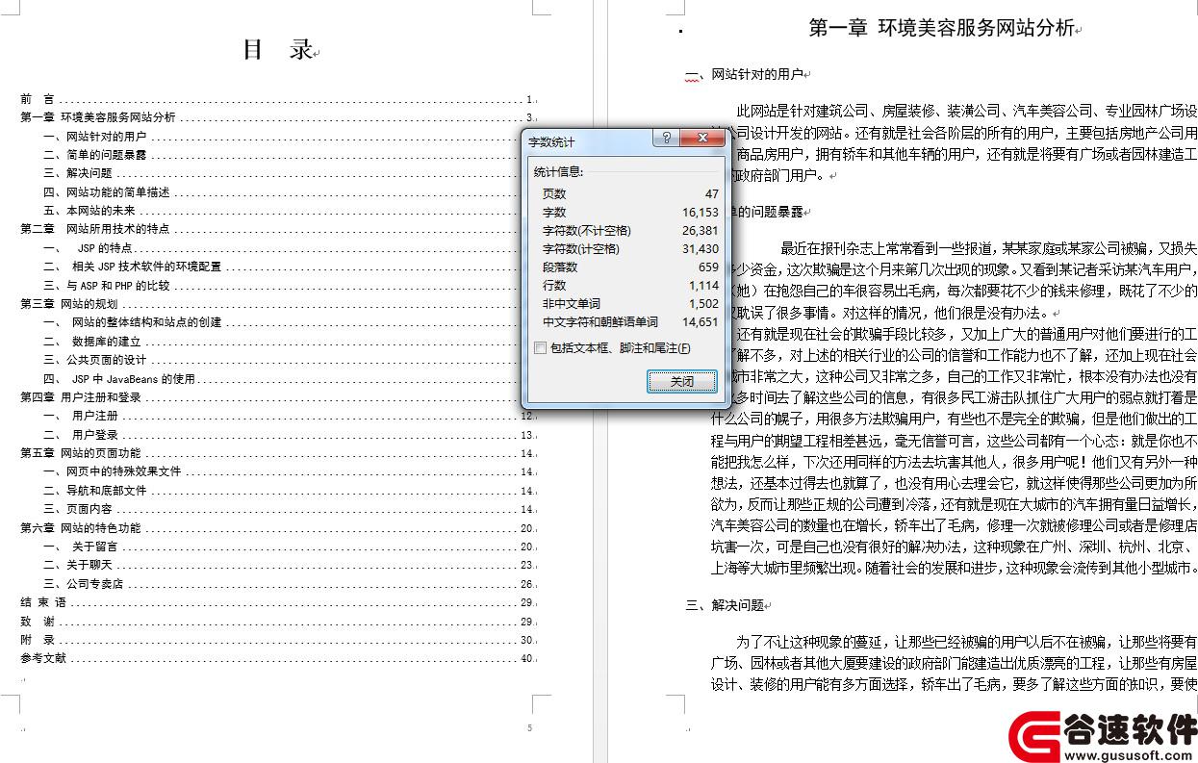The image size is (1198, 763).
Task: Click 一、网站针对的用户 in the table of contents
Action: click(288, 137)
